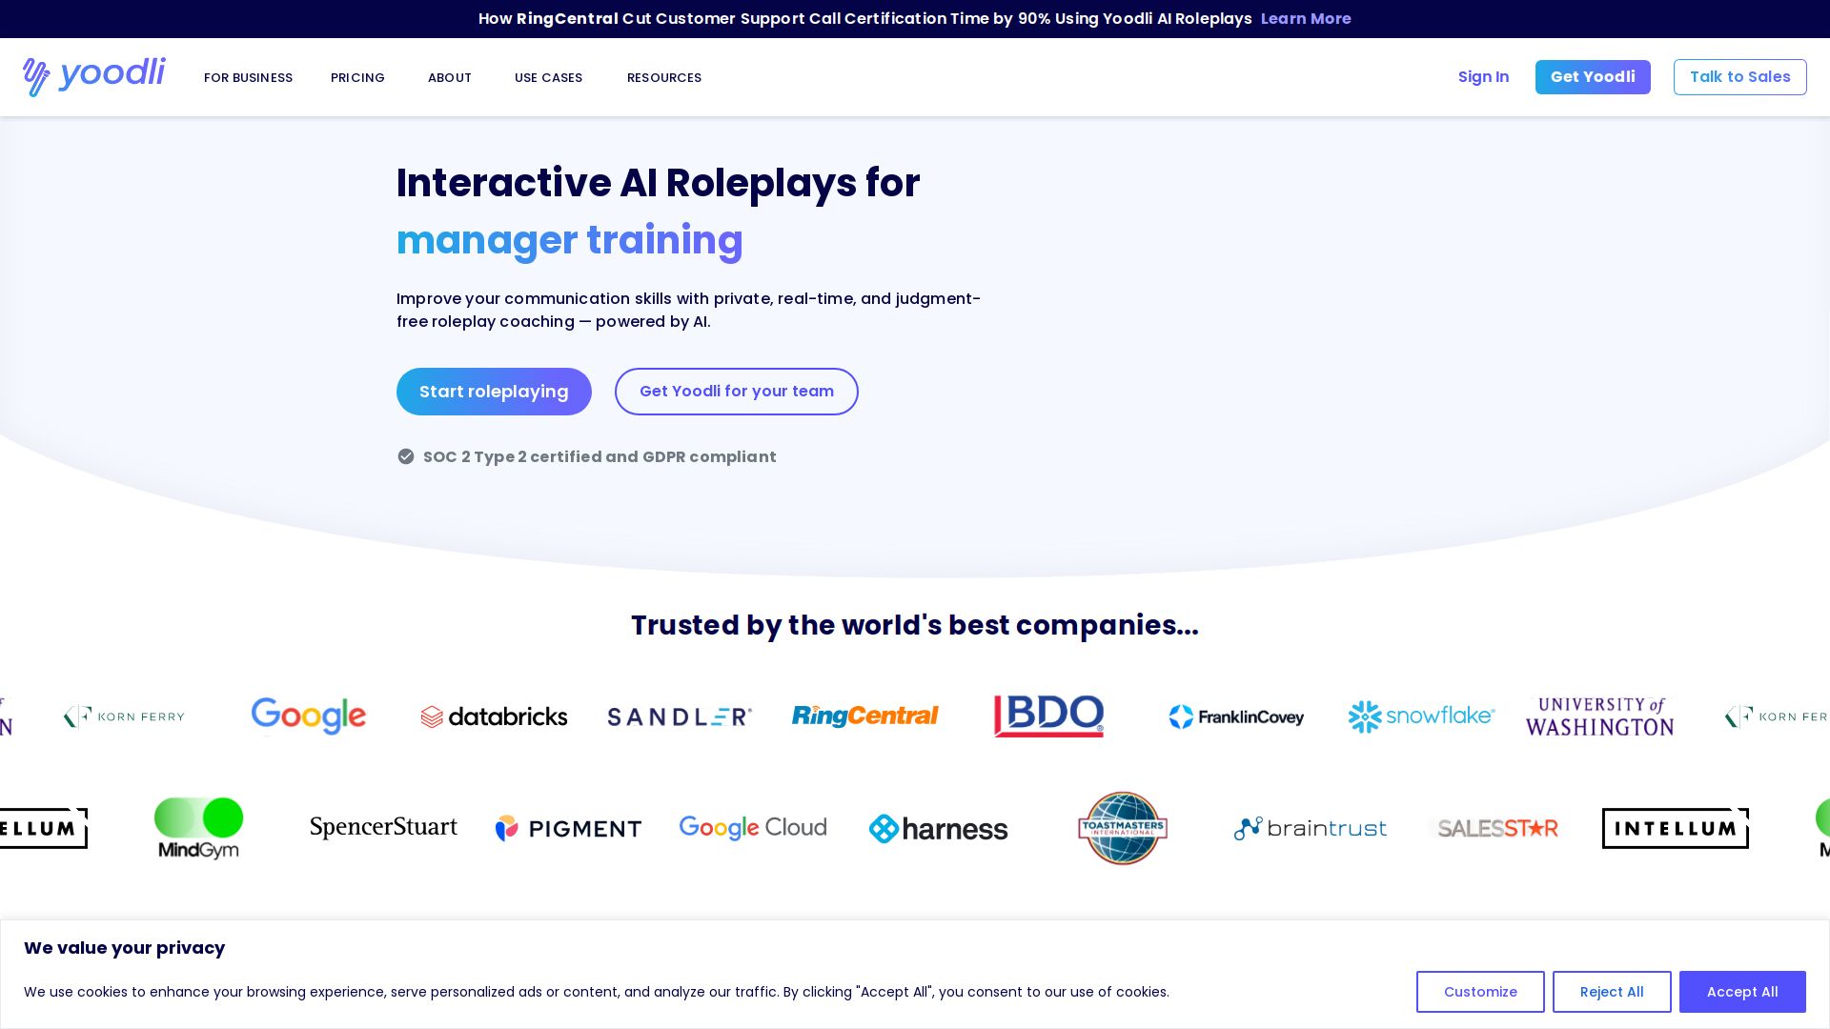Click the Snowflake logo
1830x1029 pixels.
click(x=1420, y=716)
